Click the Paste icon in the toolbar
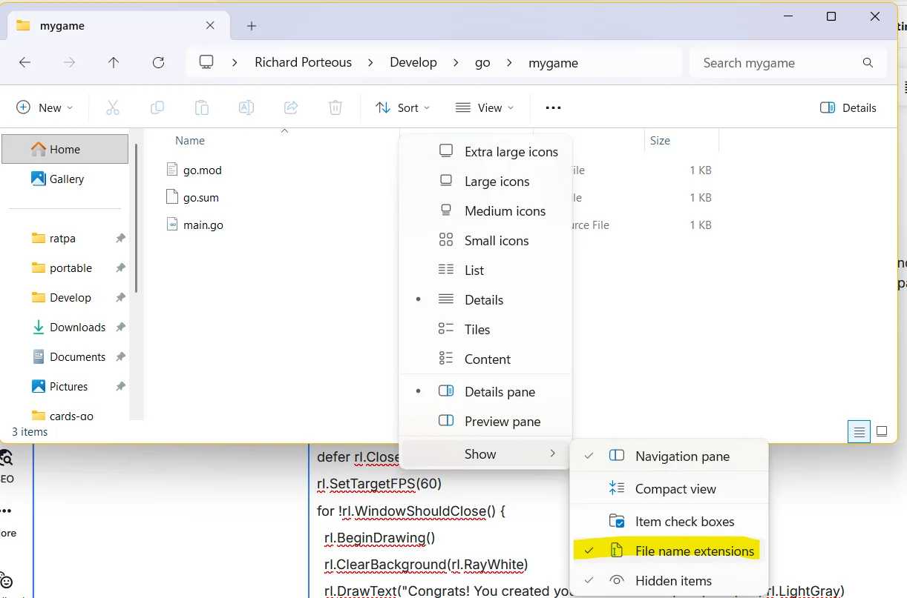907x598 pixels. click(x=202, y=107)
